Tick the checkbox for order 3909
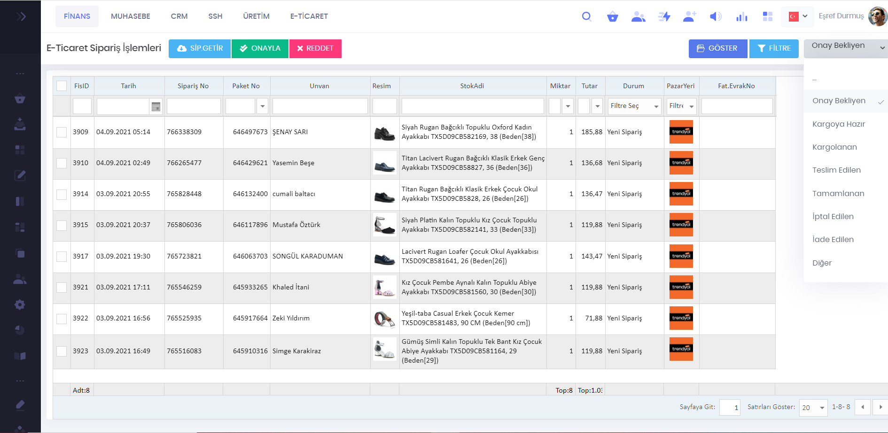Viewport: 888px width, 433px height. pos(62,132)
